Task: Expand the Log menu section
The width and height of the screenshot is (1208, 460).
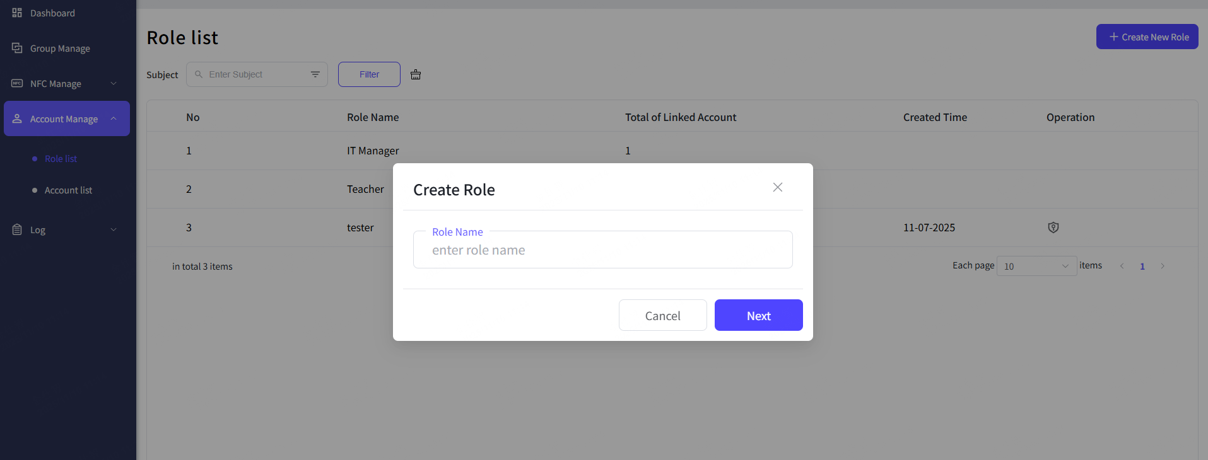Action: click(x=114, y=229)
